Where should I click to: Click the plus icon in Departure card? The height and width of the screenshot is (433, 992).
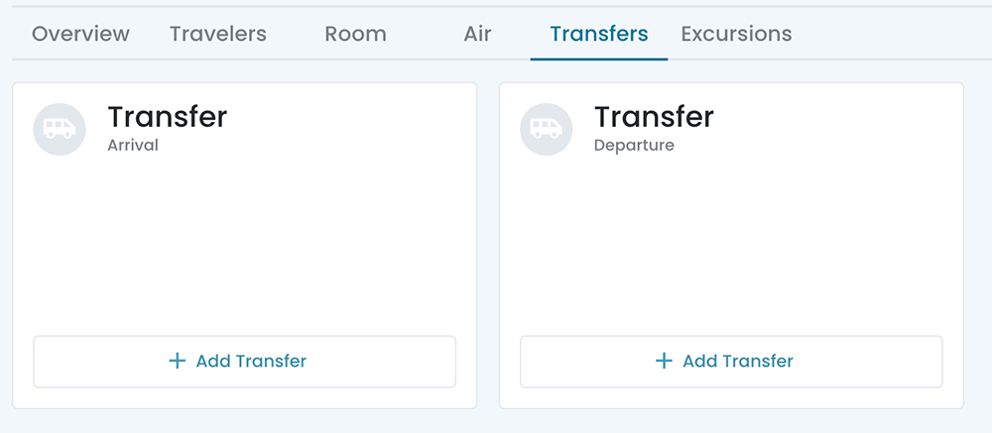[x=665, y=361]
